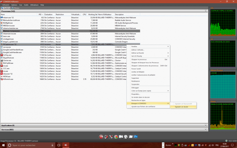
Task: Click the RAVBg64.exe speaker icon
Action: tap(2, 23)
